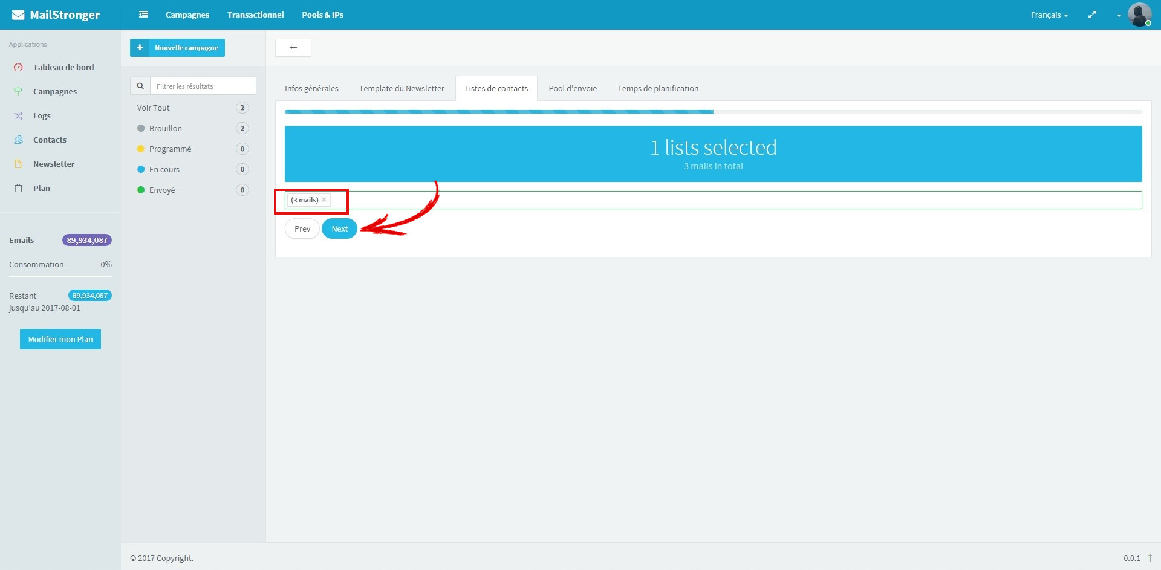Open the Pools & IPs top menu
Image resolution: width=1161 pixels, height=570 pixels.
(x=322, y=15)
